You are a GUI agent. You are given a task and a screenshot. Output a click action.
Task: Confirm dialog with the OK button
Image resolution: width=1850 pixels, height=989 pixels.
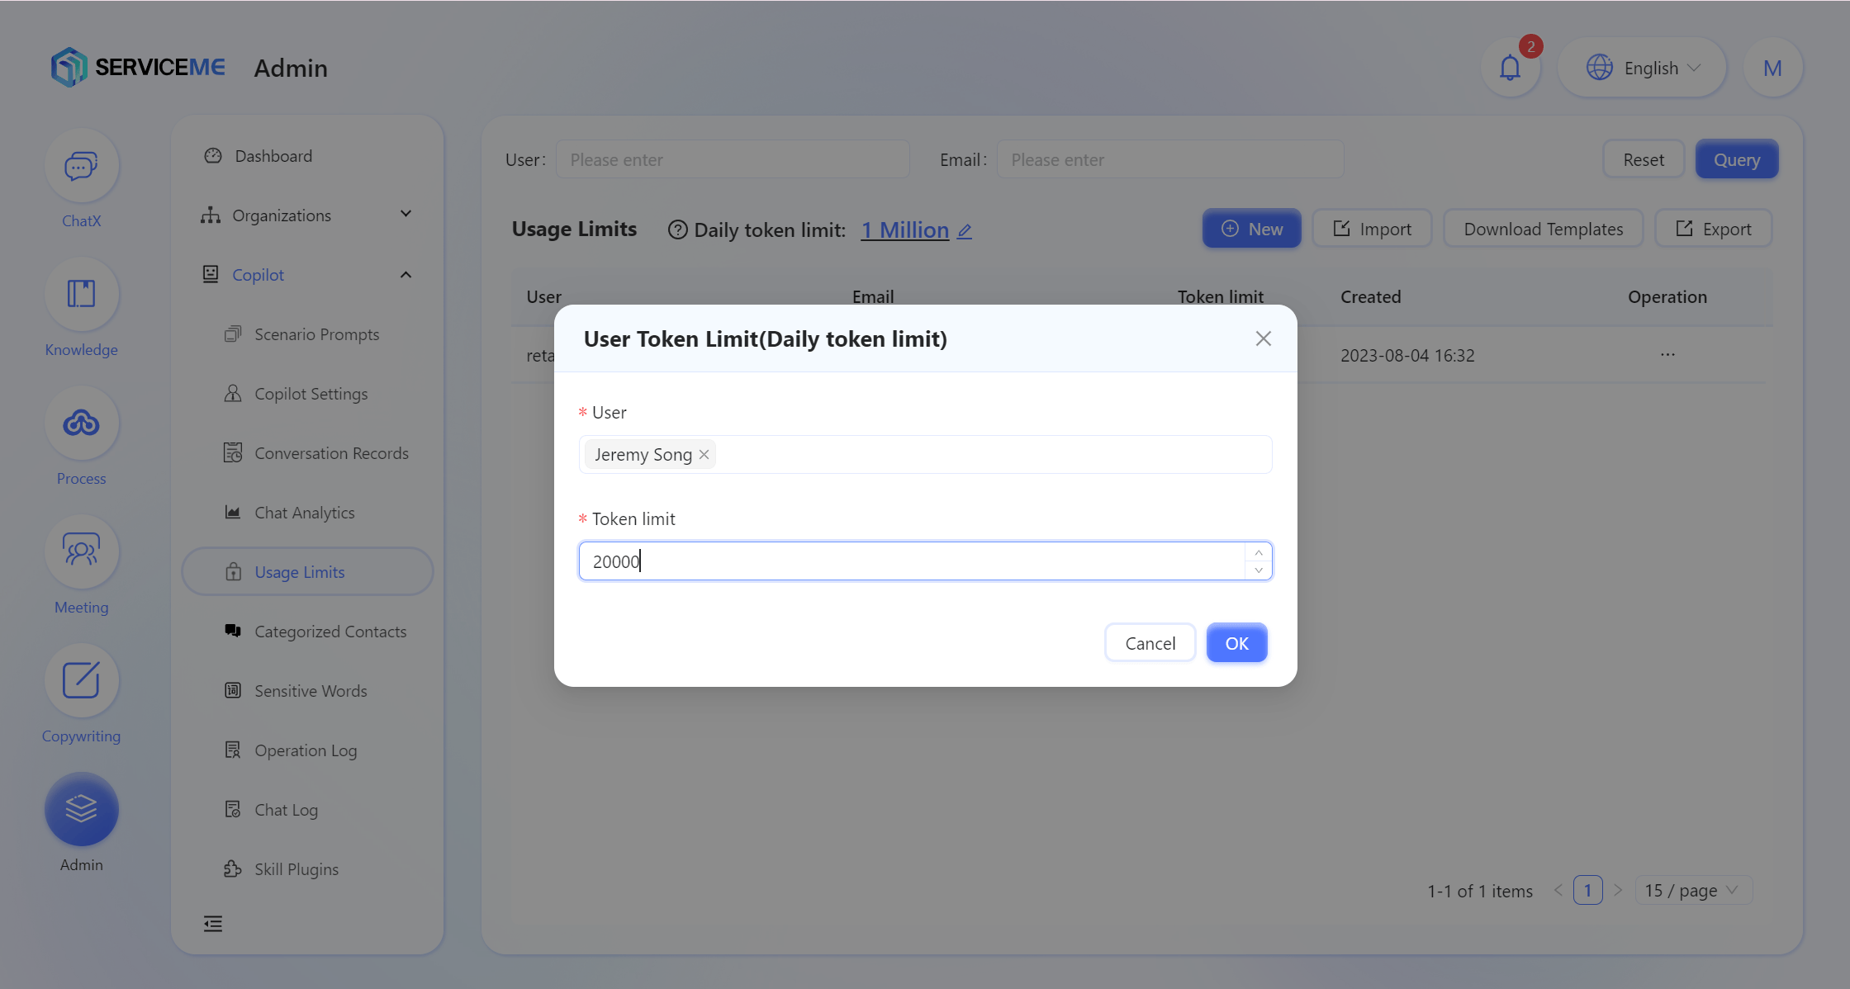pos(1236,643)
